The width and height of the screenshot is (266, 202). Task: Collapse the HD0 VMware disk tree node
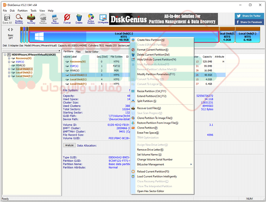coord(5,55)
